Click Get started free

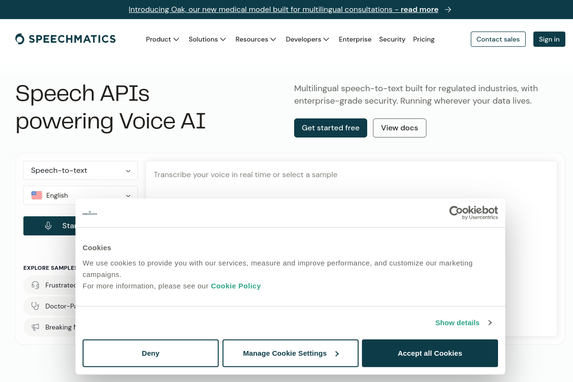[x=330, y=128]
